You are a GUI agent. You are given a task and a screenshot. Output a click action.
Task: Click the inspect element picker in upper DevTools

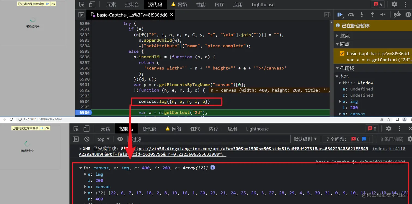pos(82,4)
